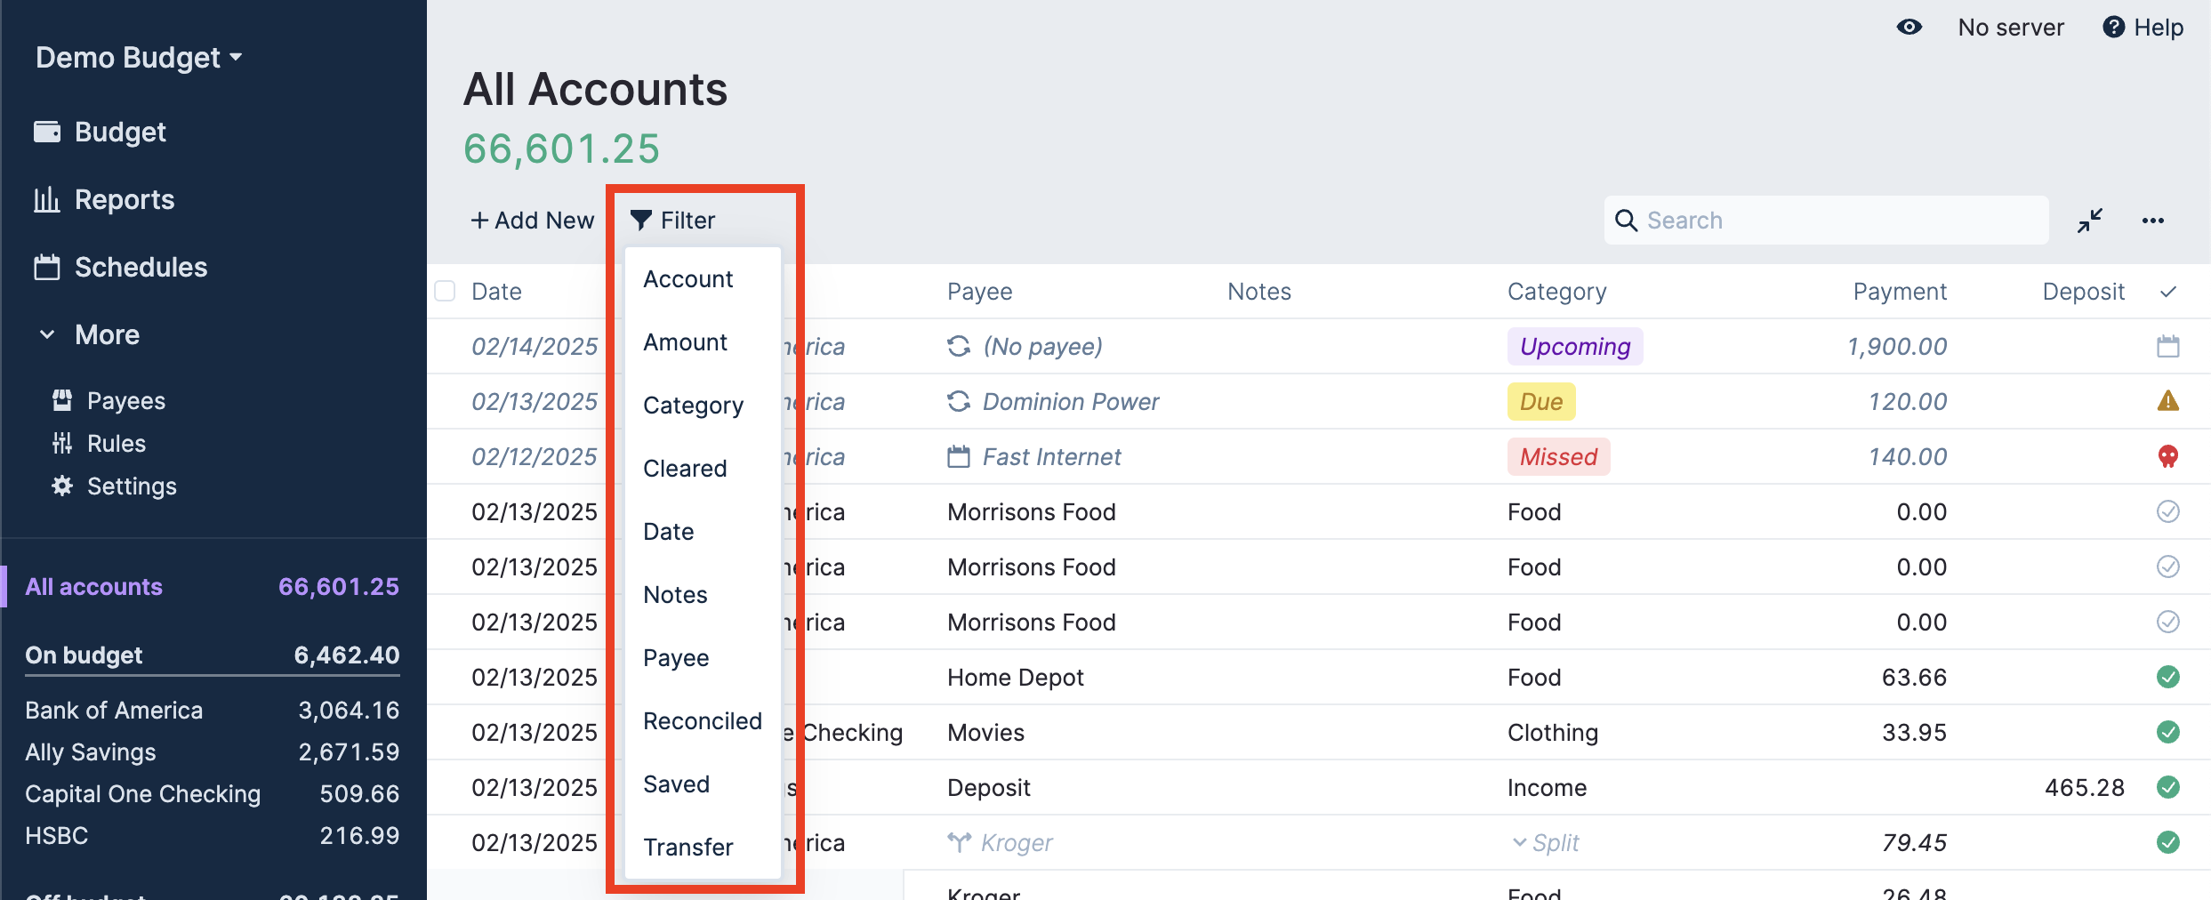The height and width of the screenshot is (900, 2211).
Task: Collapse the More section in sidebar
Action: [x=47, y=335]
